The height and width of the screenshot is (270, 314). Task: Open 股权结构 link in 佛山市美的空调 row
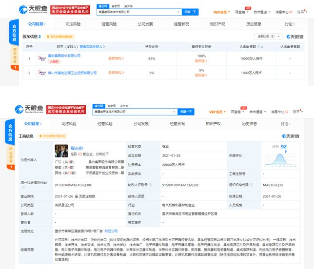[x=116, y=73]
